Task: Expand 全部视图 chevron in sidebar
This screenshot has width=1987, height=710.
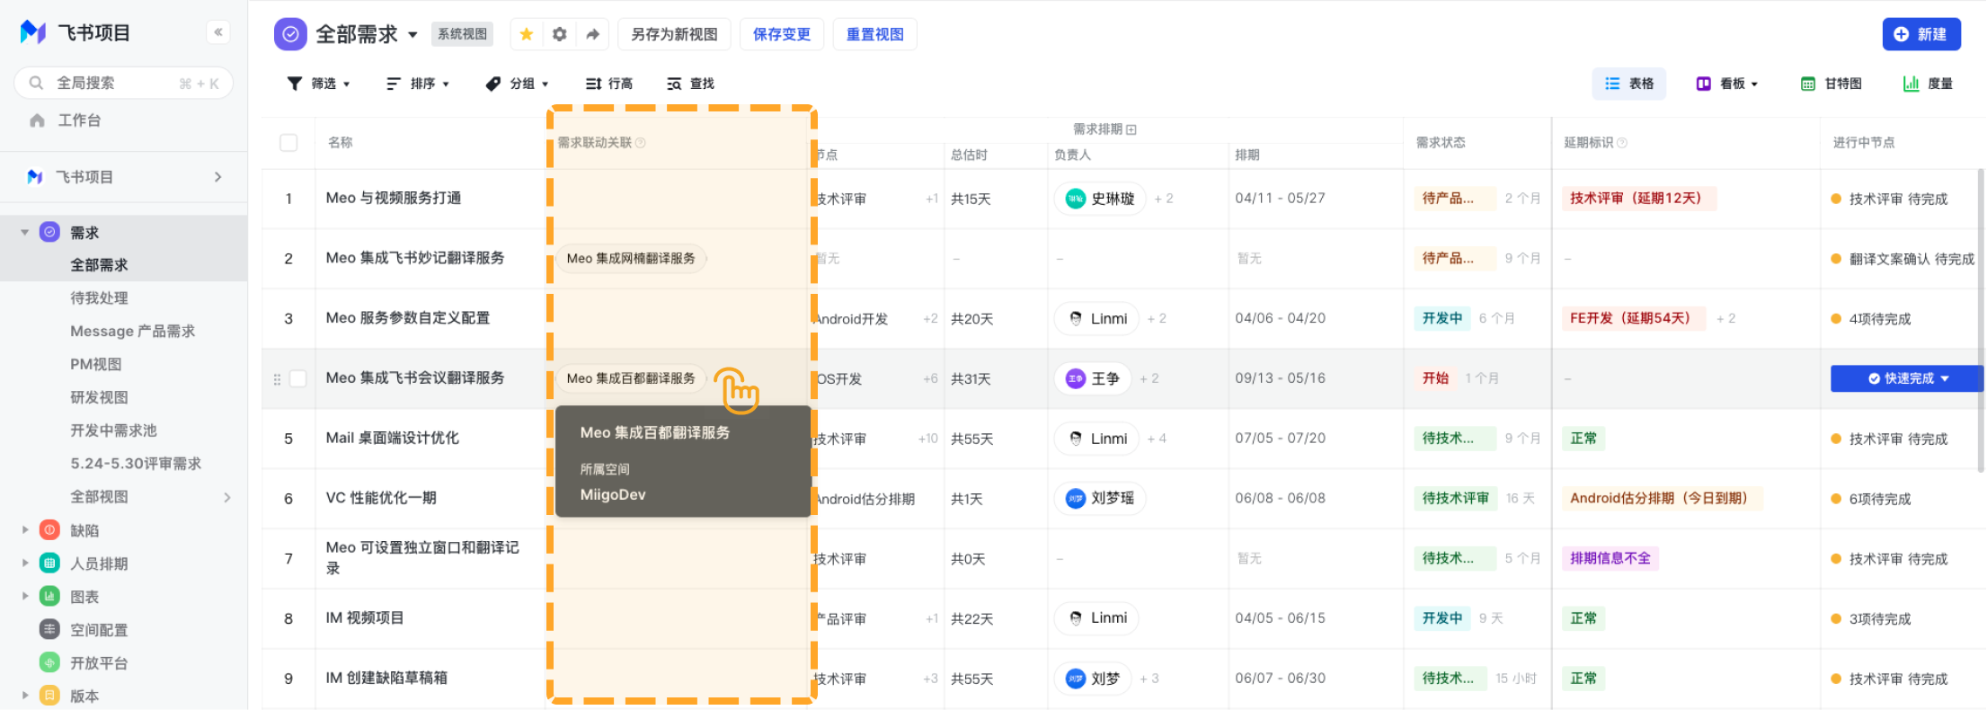Action: [x=227, y=497]
